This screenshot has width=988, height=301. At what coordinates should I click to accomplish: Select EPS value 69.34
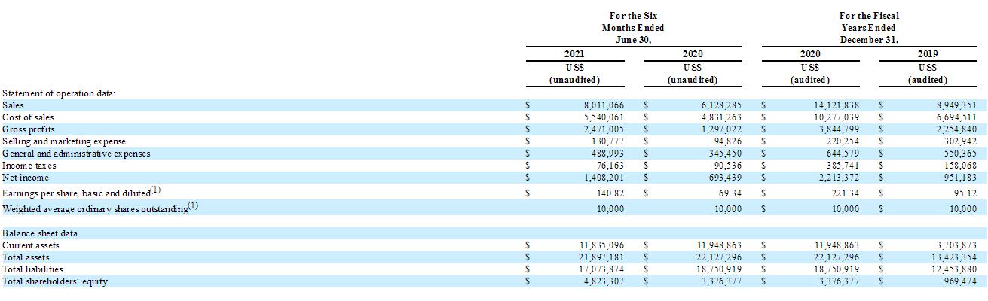click(x=732, y=193)
